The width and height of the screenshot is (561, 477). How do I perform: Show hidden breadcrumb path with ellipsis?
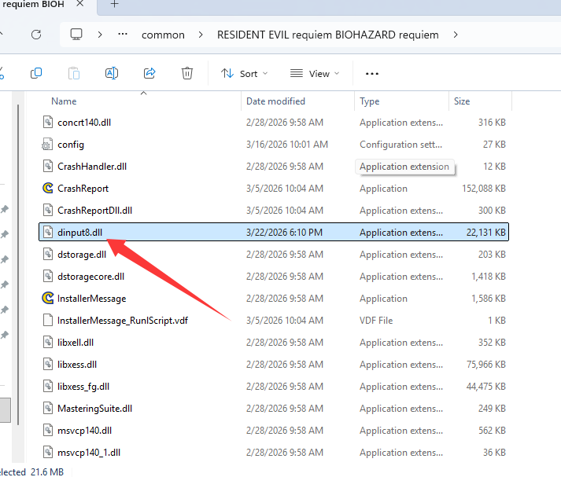click(x=123, y=35)
